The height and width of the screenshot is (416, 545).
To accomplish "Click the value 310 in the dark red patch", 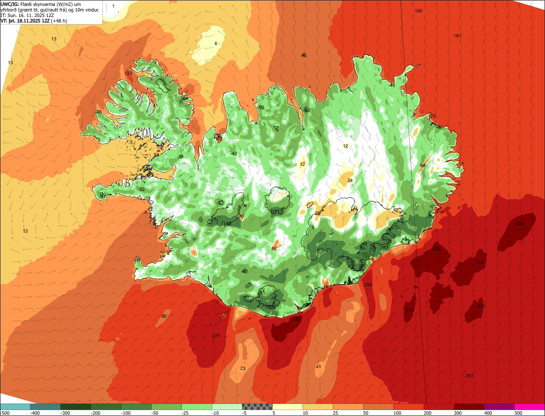I will 481,306.
